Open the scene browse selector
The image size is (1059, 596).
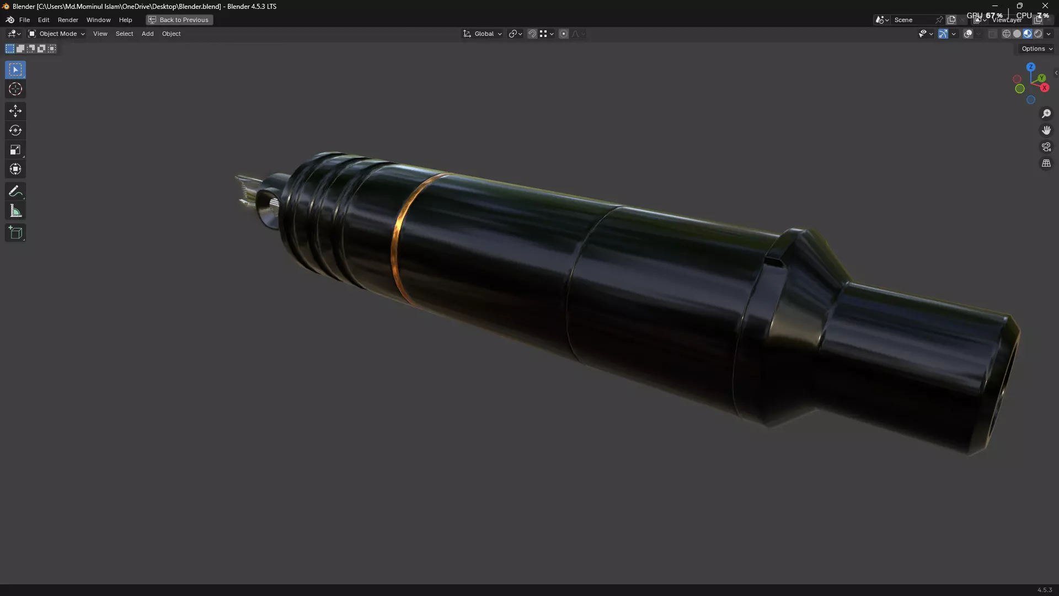882,20
